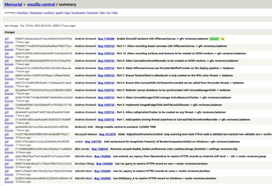Open the tags navigation link
Screen dimensions: 272x186
[67, 13]
